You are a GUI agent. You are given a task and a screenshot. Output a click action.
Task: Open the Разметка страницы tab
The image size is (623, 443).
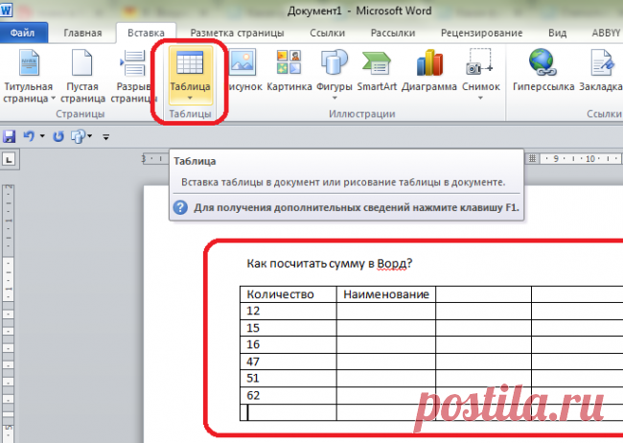coord(237,33)
